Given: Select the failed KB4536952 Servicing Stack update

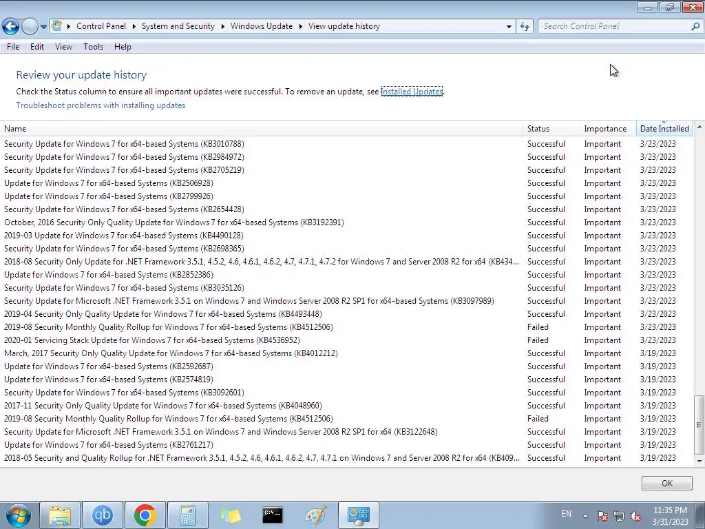Looking at the screenshot, I should click(x=346, y=340).
